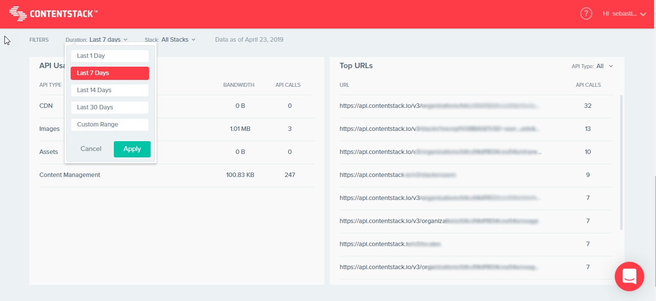This screenshot has height=301, width=656.
Task: Click the Content Management row
Action: [176, 175]
